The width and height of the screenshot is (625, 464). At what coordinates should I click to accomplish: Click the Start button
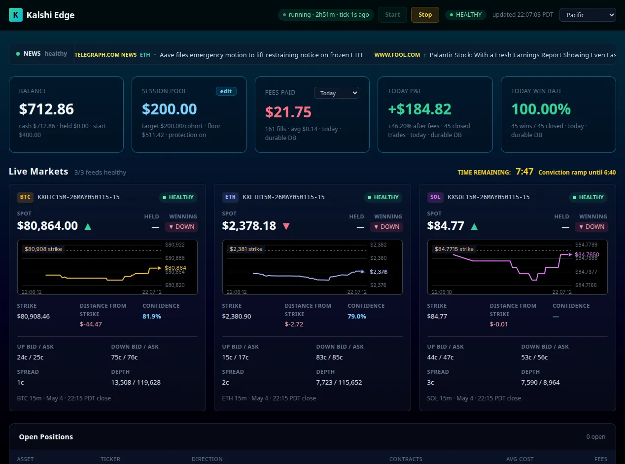[392, 15]
